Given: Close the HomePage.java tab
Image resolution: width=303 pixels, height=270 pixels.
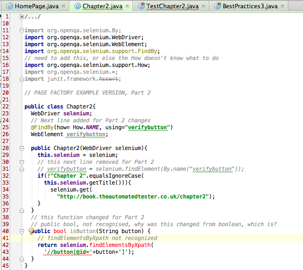Looking at the screenshot, I should pyautogui.click(x=63, y=6).
